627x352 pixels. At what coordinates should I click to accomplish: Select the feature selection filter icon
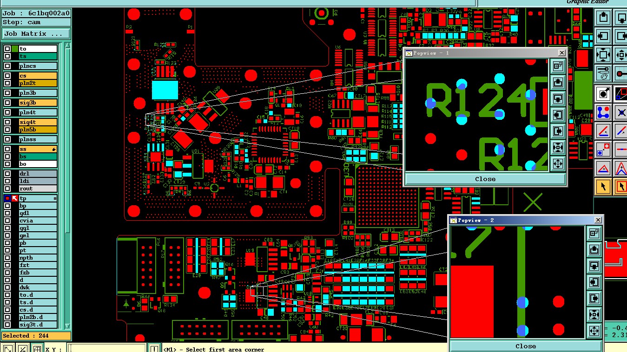[x=603, y=94]
